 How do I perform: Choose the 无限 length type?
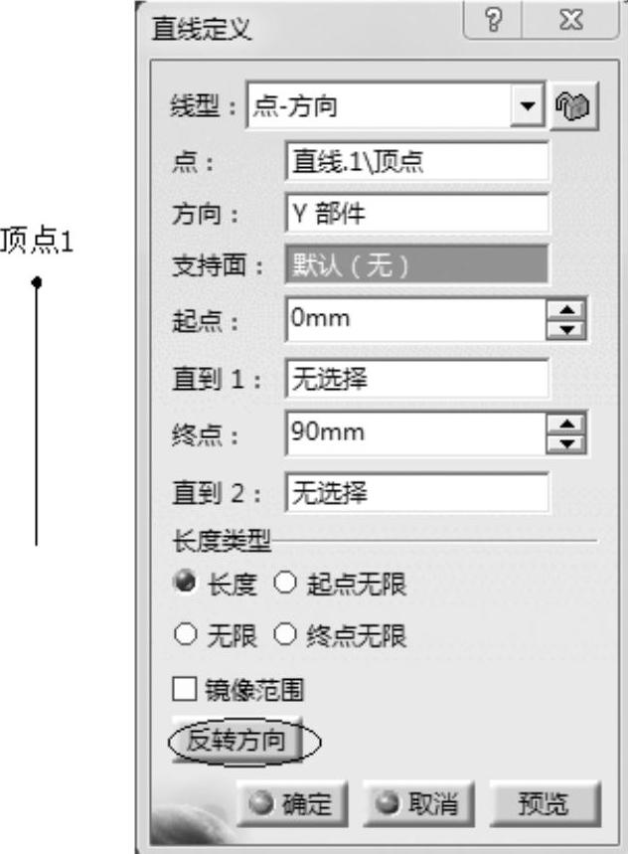point(185,636)
